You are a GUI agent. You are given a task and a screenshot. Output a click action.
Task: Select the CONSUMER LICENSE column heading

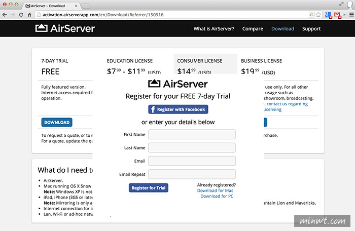point(200,61)
